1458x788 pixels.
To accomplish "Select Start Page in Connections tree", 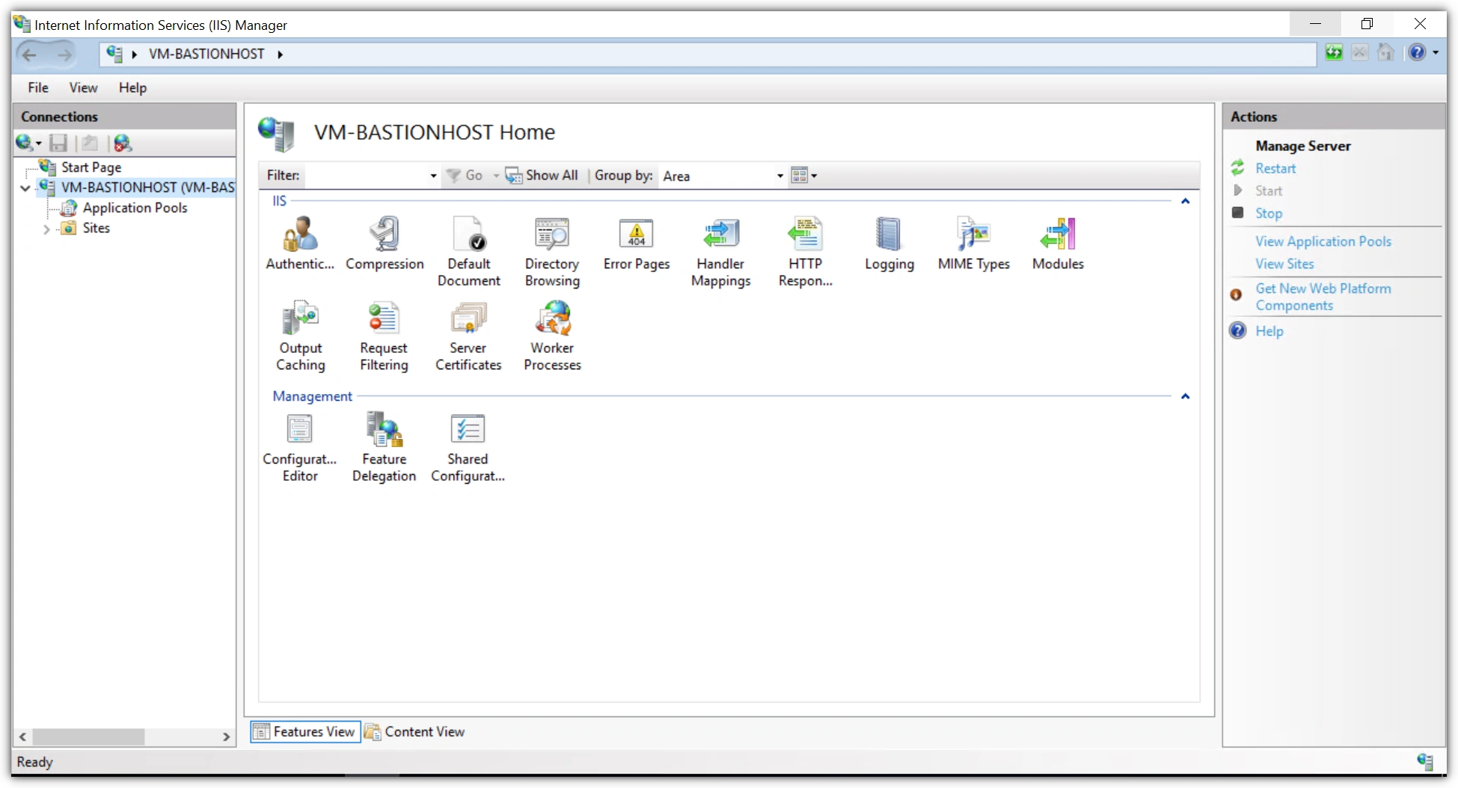I will tap(91, 167).
